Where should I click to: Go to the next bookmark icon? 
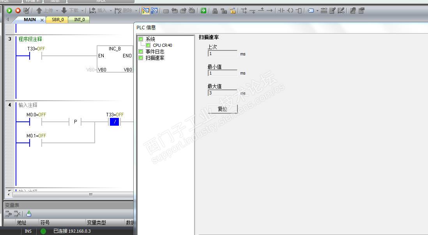pyautogui.click(x=184, y=11)
